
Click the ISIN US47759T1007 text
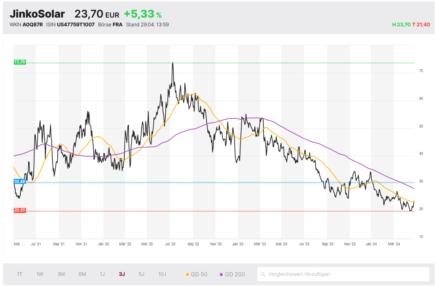coord(76,24)
